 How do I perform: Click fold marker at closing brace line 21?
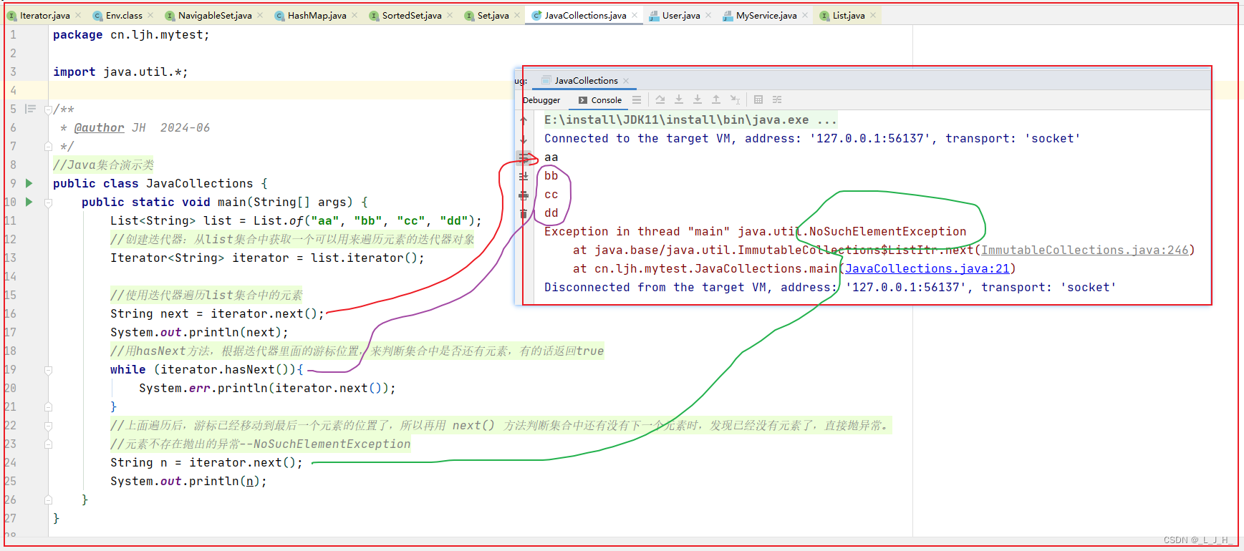click(x=48, y=406)
